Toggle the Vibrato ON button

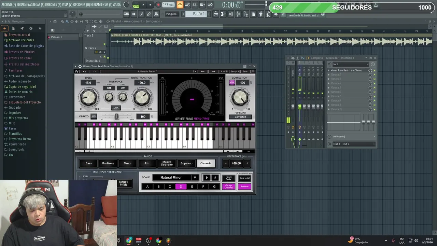pyautogui.click(x=94, y=116)
